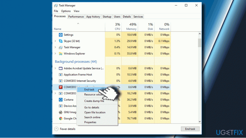Switch to the Services tab
Image resolution: width=246 pixels, height=138 pixels.
pos(138,16)
